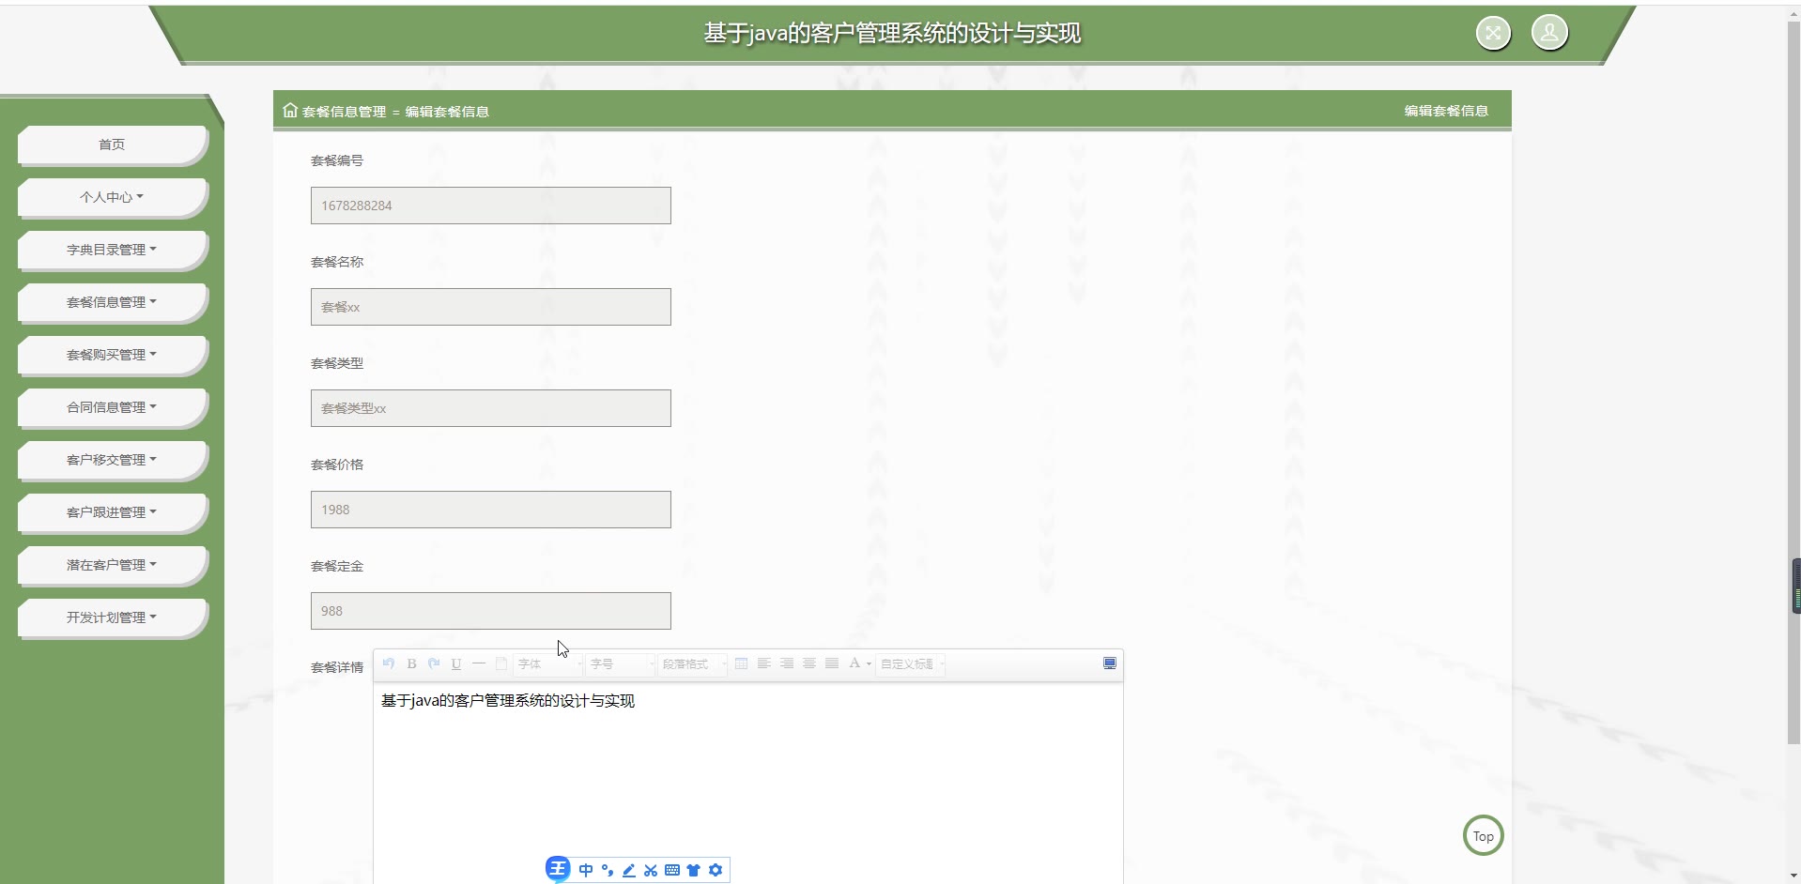
Task: Click the page title 基于java的客户管理系统的设计与实现
Action: tap(892, 34)
